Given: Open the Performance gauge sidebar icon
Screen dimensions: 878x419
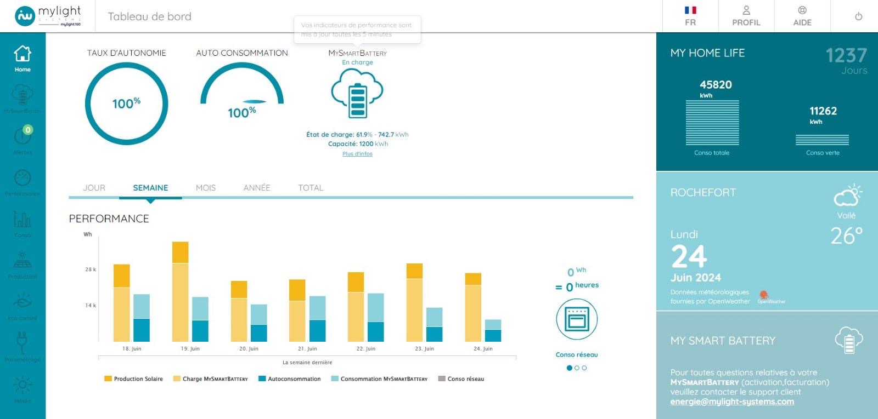Looking at the screenshot, I should 22,181.
